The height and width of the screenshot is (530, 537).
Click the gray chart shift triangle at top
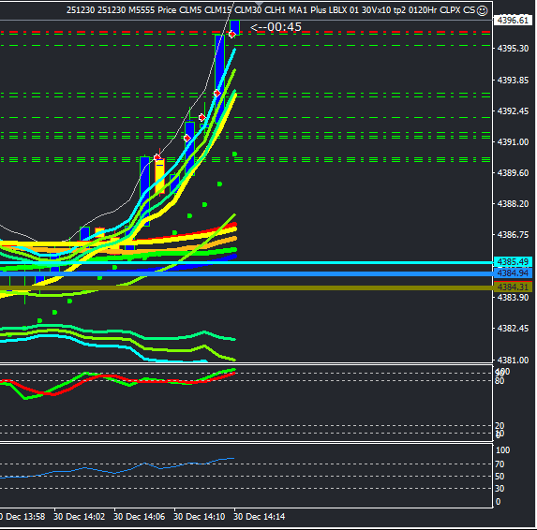point(259,4)
